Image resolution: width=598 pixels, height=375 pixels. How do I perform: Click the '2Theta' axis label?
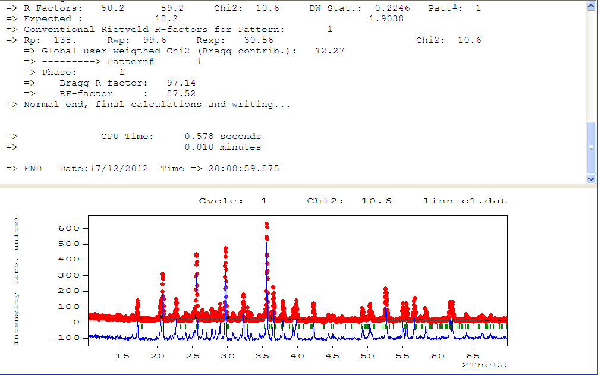point(484,365)
